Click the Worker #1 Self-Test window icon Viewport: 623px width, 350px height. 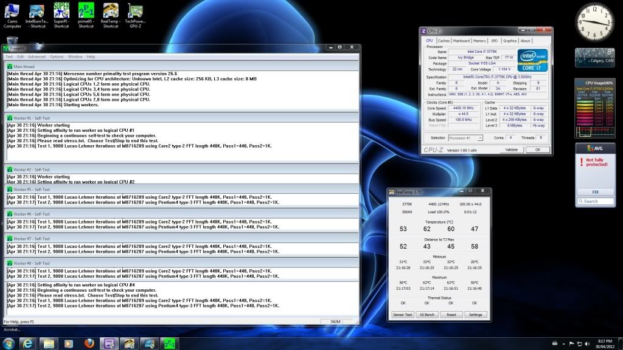click(10, 118)
